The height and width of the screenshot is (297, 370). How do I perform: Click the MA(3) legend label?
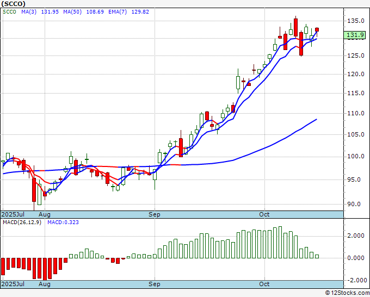pos(29,12)
